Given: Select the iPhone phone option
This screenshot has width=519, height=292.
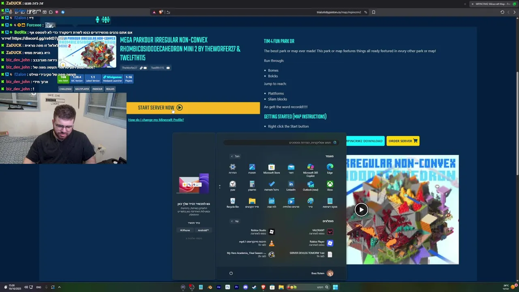Looking at the screenshot, I should [x=185, y=230].
